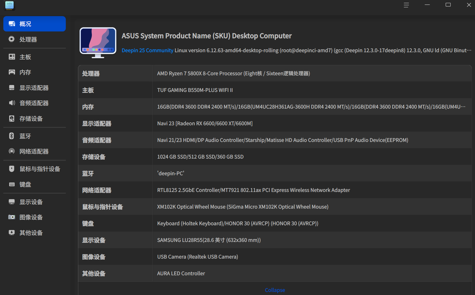This screenshot has width=475, height=295.
Task: Select the Navi 23 Radeon RX 6600 entry
Action: pos(205,123)
